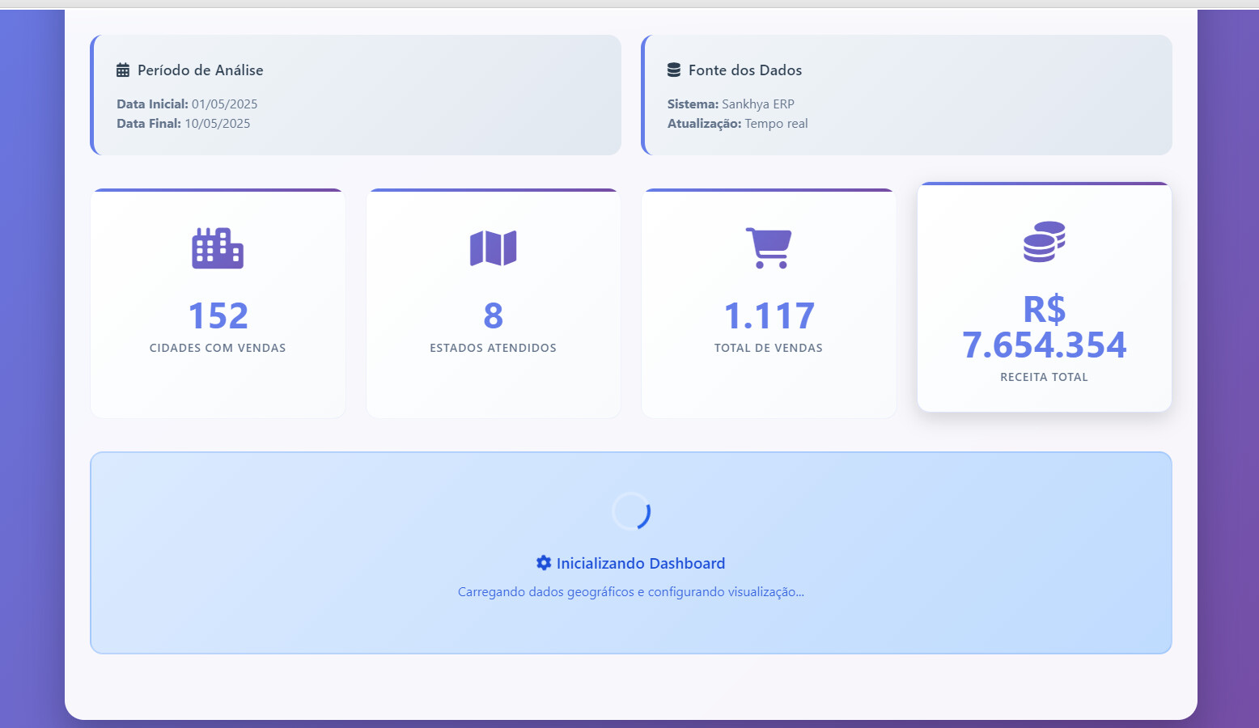Click the calendar icon beside Período de Análise
The height and width of the screenshot is (728, 1259).
click(x=123, y=70)
